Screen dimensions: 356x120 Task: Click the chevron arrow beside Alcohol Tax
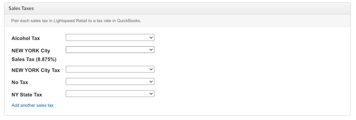pos(151,37)
